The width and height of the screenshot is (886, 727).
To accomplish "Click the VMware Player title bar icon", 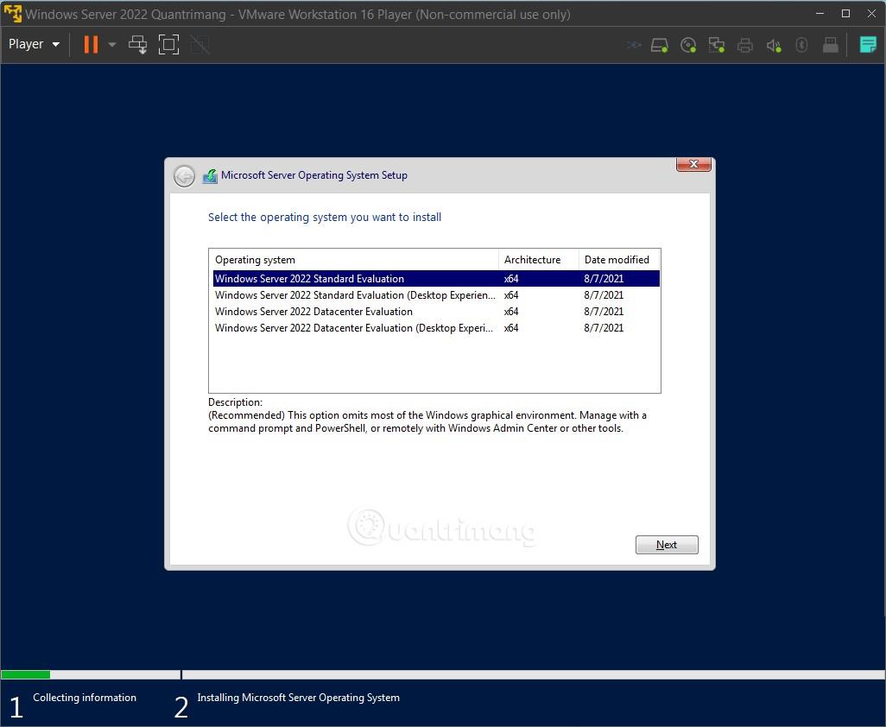I will (x=12, y=14).
